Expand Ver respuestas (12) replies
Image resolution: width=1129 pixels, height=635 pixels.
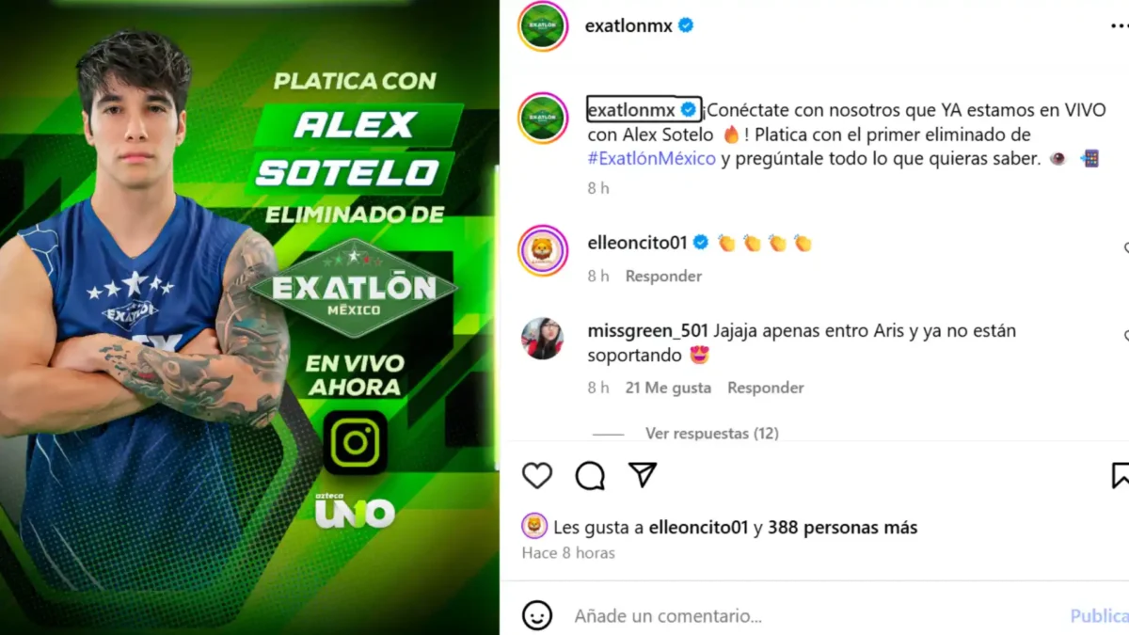tap(711, 434)
